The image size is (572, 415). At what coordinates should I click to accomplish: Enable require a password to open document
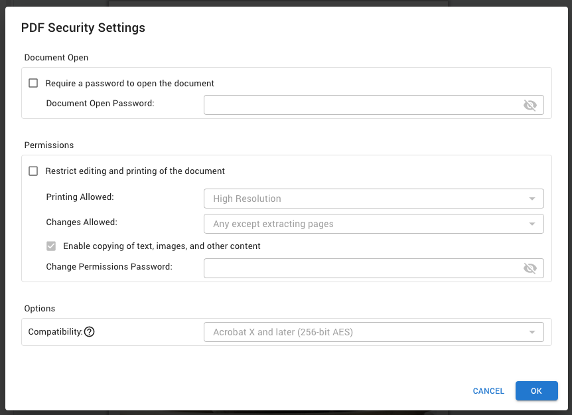[33, 84]
